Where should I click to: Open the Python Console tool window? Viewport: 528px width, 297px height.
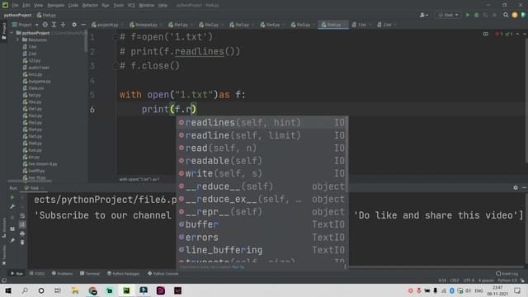pos(163,273)
